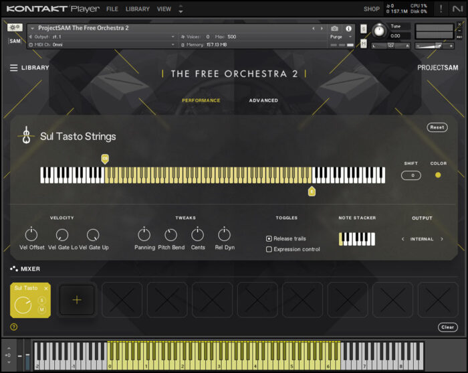Click the Tune knob

coord(379,31)
